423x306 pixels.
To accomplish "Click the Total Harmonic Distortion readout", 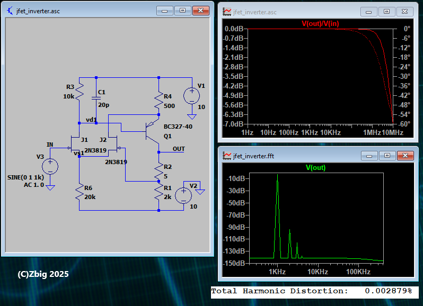I will (312, 291).
